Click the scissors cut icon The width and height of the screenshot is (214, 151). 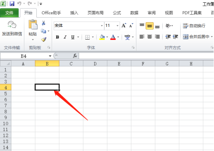[x=44, y=23]
